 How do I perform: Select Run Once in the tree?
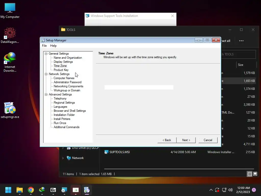[60, 123]
